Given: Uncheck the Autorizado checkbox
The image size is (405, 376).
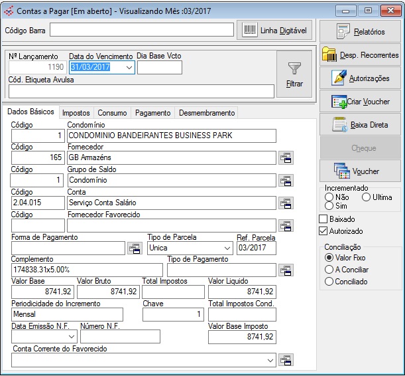Looking at the screenshot, I should (x=323, y=231).
